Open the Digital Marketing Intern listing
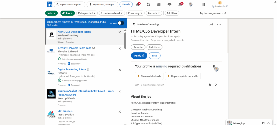Image resolution: width=277 pixels, height=125 pixels. click(72, 69)
